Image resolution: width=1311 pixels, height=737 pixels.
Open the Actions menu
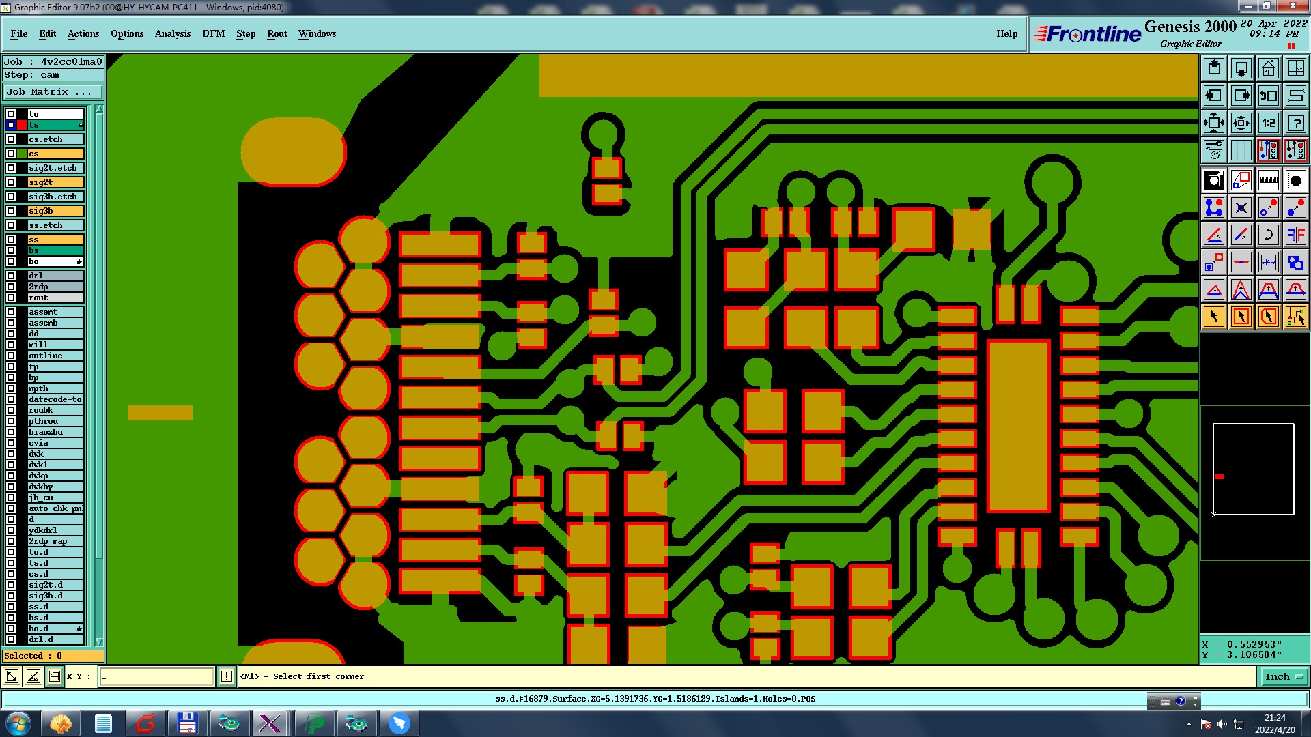pos(83,33)
